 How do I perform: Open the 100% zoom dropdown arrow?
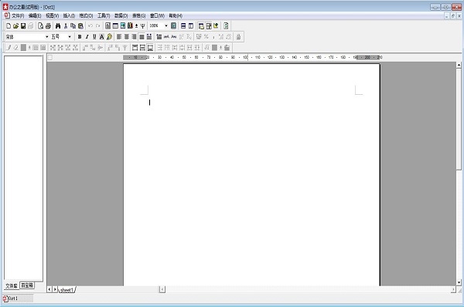[166, 26]
